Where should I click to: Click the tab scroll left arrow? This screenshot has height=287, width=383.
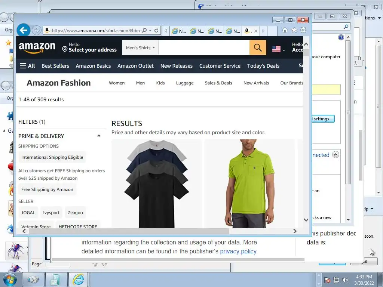click(x=166, y=31)
